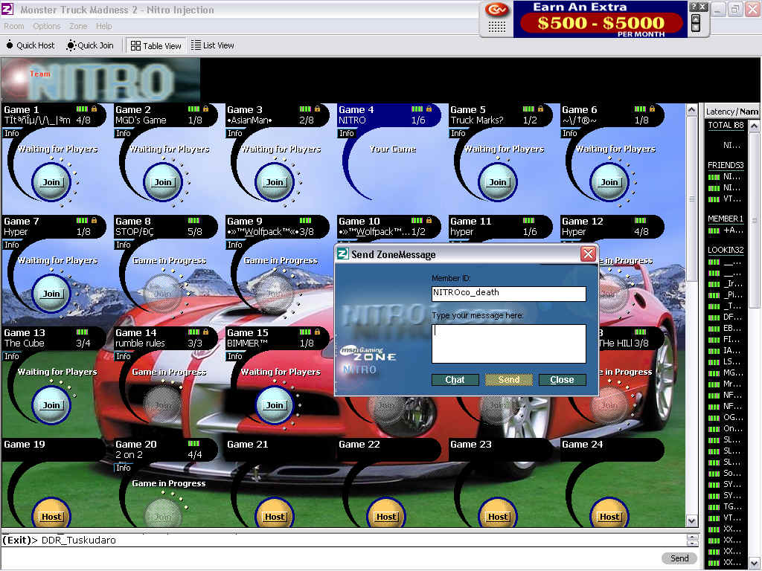Host a new game at Game 21
The height and width of the screenshot is (571, 762).
(275, 516)
